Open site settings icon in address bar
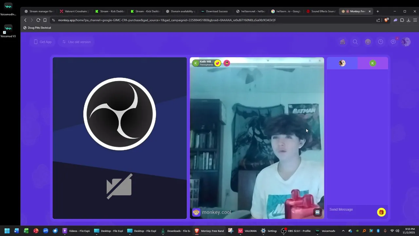This screenshot has height=236, width=419. [53, 20]
